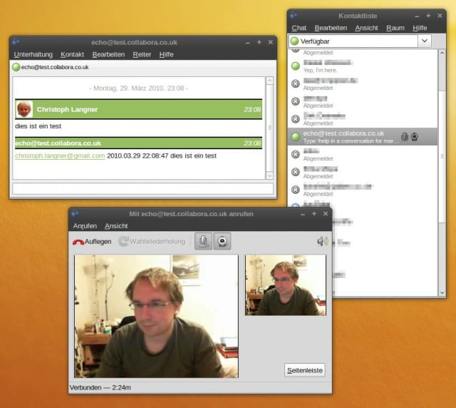The image size is (456, 408).
Task: Click the 'Verbunden — 2:24m' status text
Action: point(100,387)
